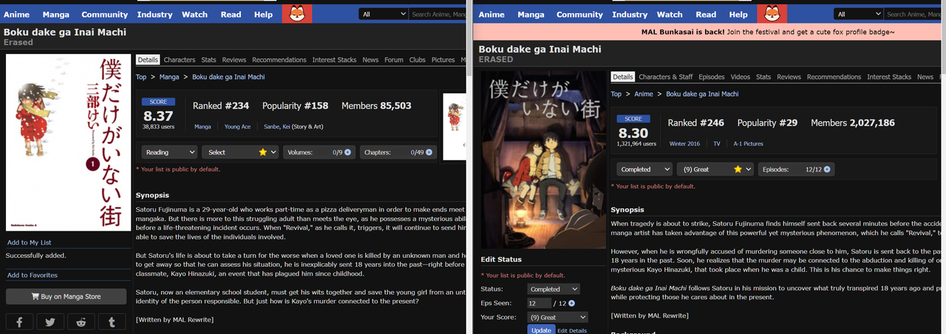946x334 pixels.
Task: Click the Twitter share icon
Action: 50,322
